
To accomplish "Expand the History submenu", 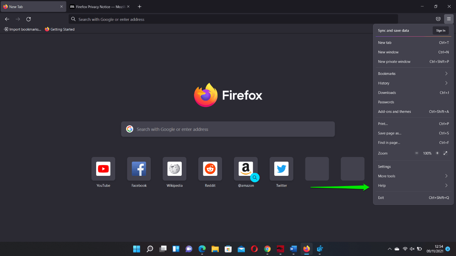I will coord(413,83).
